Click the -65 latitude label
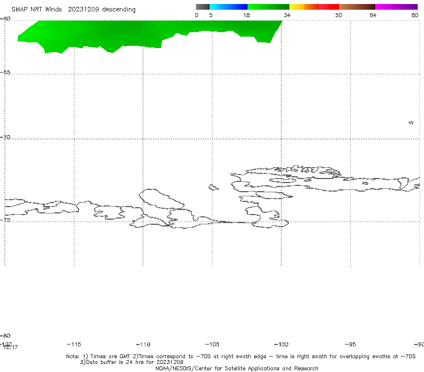The height and width of the screenshot is (372, 424). pos(5,73)
